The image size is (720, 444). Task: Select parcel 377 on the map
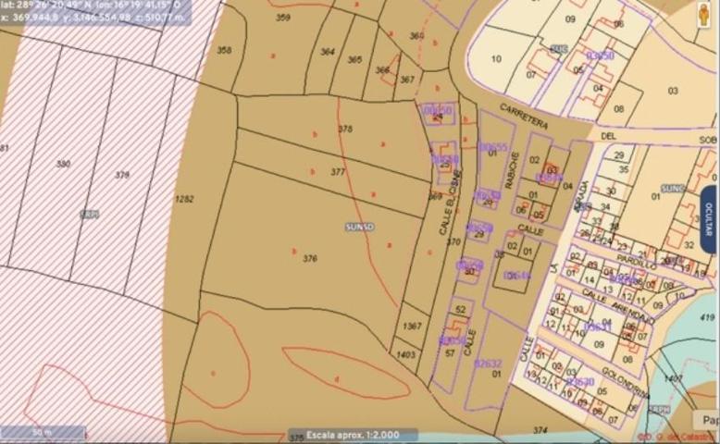337,172
